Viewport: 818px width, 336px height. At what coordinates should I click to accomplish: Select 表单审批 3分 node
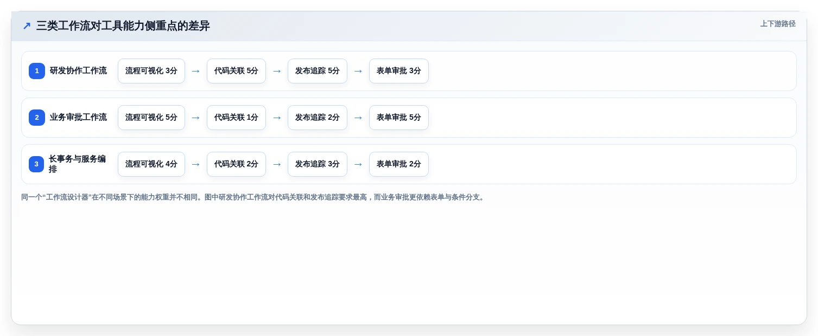click(x=399, y=71)
